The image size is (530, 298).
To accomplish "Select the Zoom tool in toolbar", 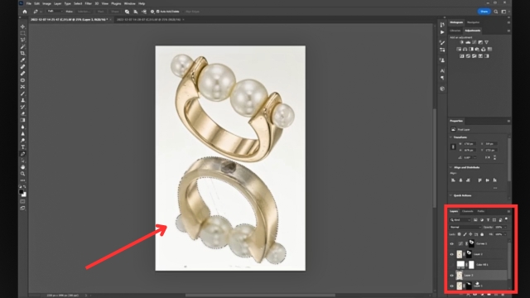I will pos(22,174).
